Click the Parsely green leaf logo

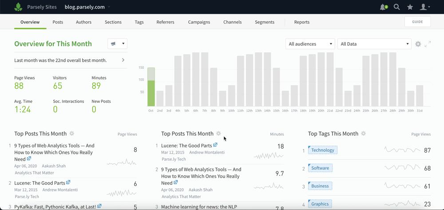pos(18,7)
